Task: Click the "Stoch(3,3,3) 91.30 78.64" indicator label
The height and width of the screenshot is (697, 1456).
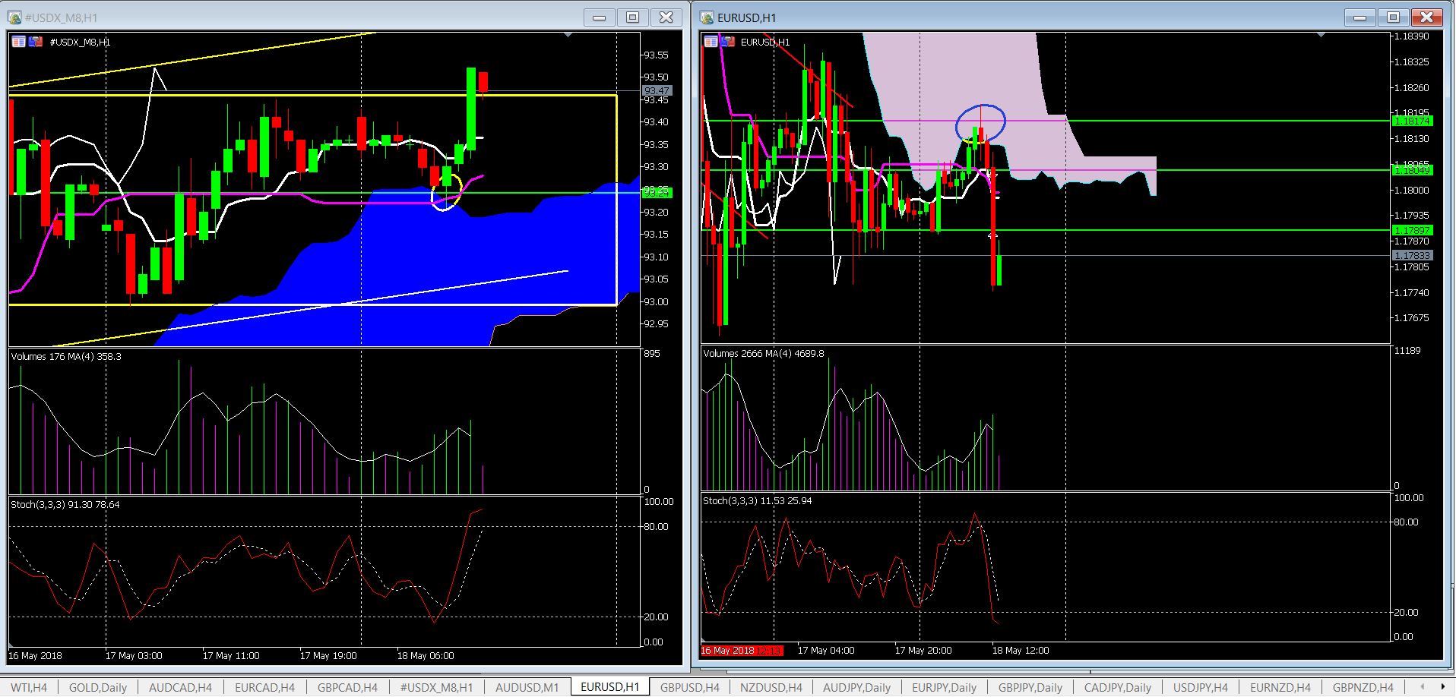Action: (65, 504)
